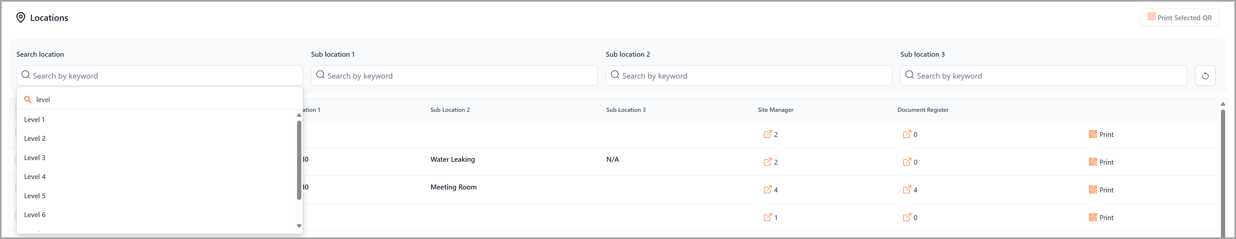Open Site Manager link icon showing 4
Screen dimensions: 1236x239
[x=767, y=189]
